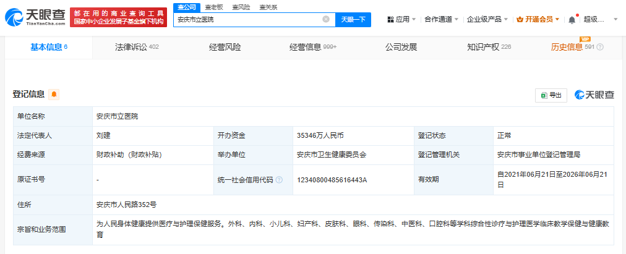Click the 天眼一下 search button

click(353, 19)
